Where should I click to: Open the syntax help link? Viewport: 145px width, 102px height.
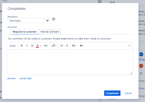click(26, 78)
